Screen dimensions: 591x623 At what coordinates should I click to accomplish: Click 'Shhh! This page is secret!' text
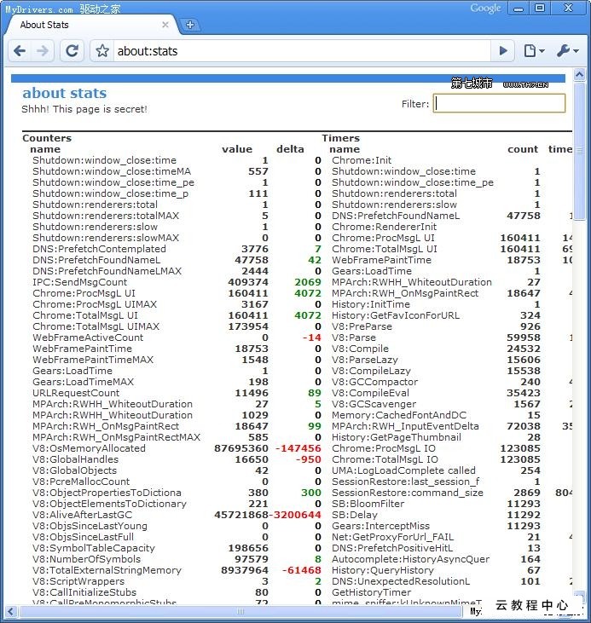84,109
